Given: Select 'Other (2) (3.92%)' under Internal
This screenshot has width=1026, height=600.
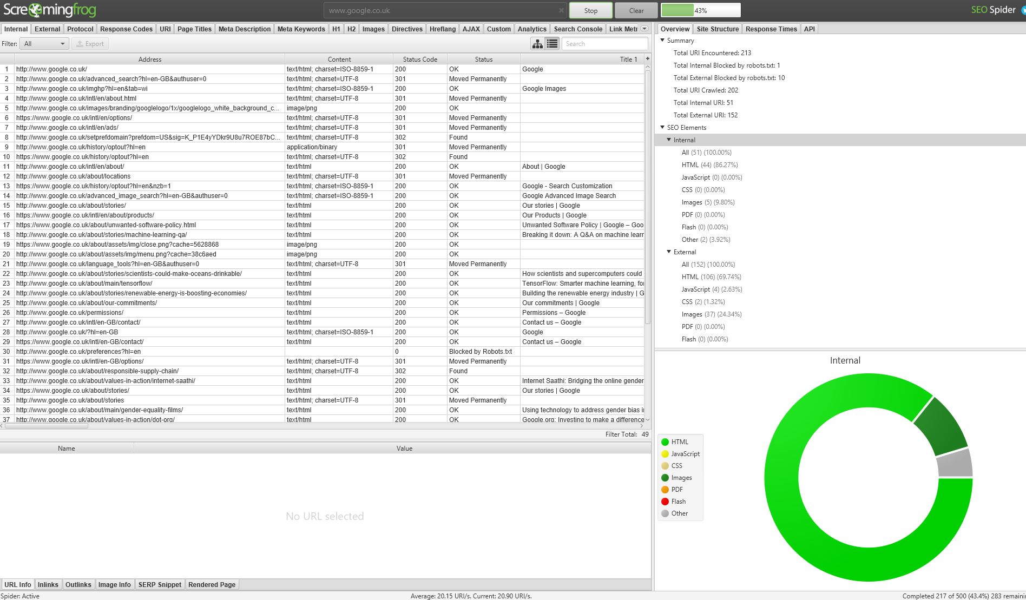Looking at the screenshot, I should pyautogui.click(x=706, y=240).
